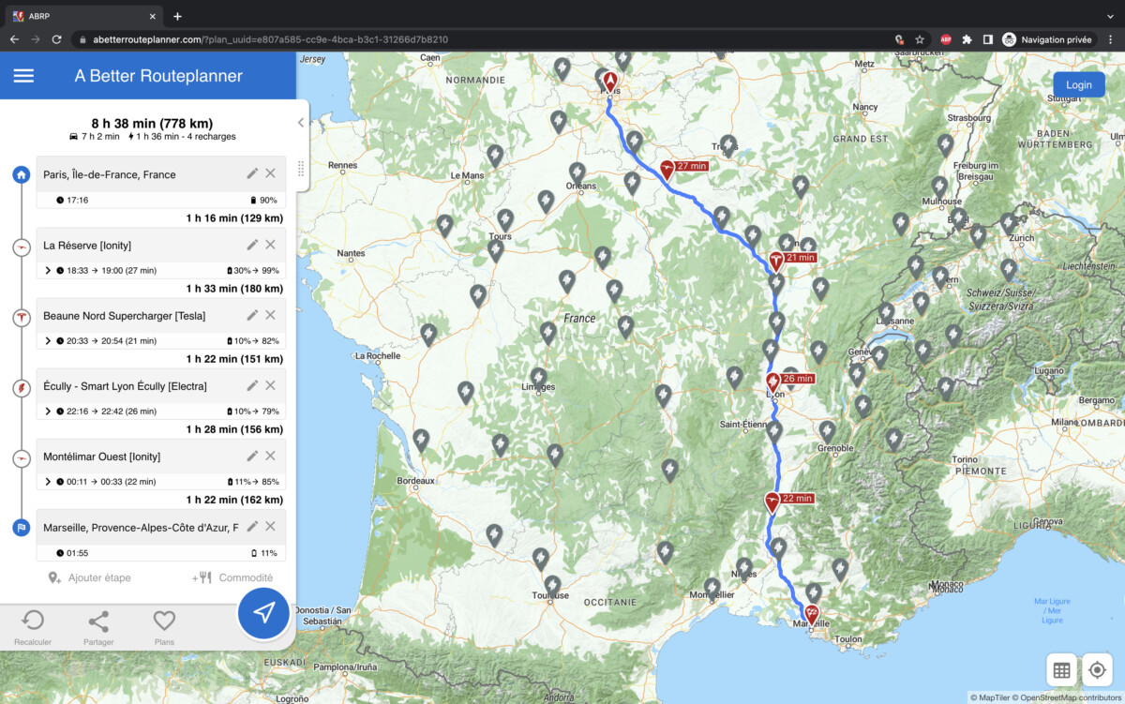This screenshot has width=1125, height=704.
Task: Remove the Montélimar Ouest [Ionity] stop
Action: (270, 456)
